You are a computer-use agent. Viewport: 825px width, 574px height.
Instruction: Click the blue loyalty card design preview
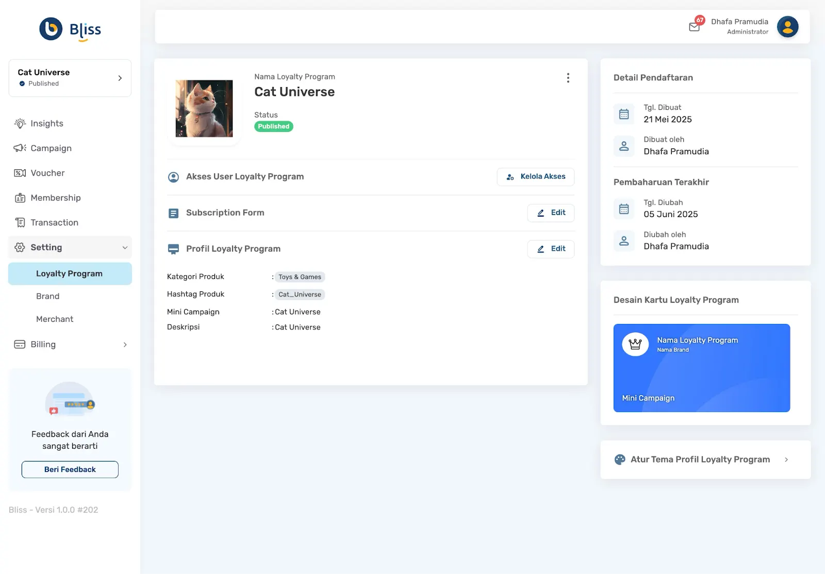point(702,368)
